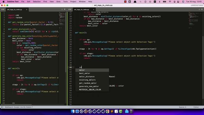This screenshot has width=204, height=115.
Task: Click the right pane minimap
Action: (x=194, y=20)
